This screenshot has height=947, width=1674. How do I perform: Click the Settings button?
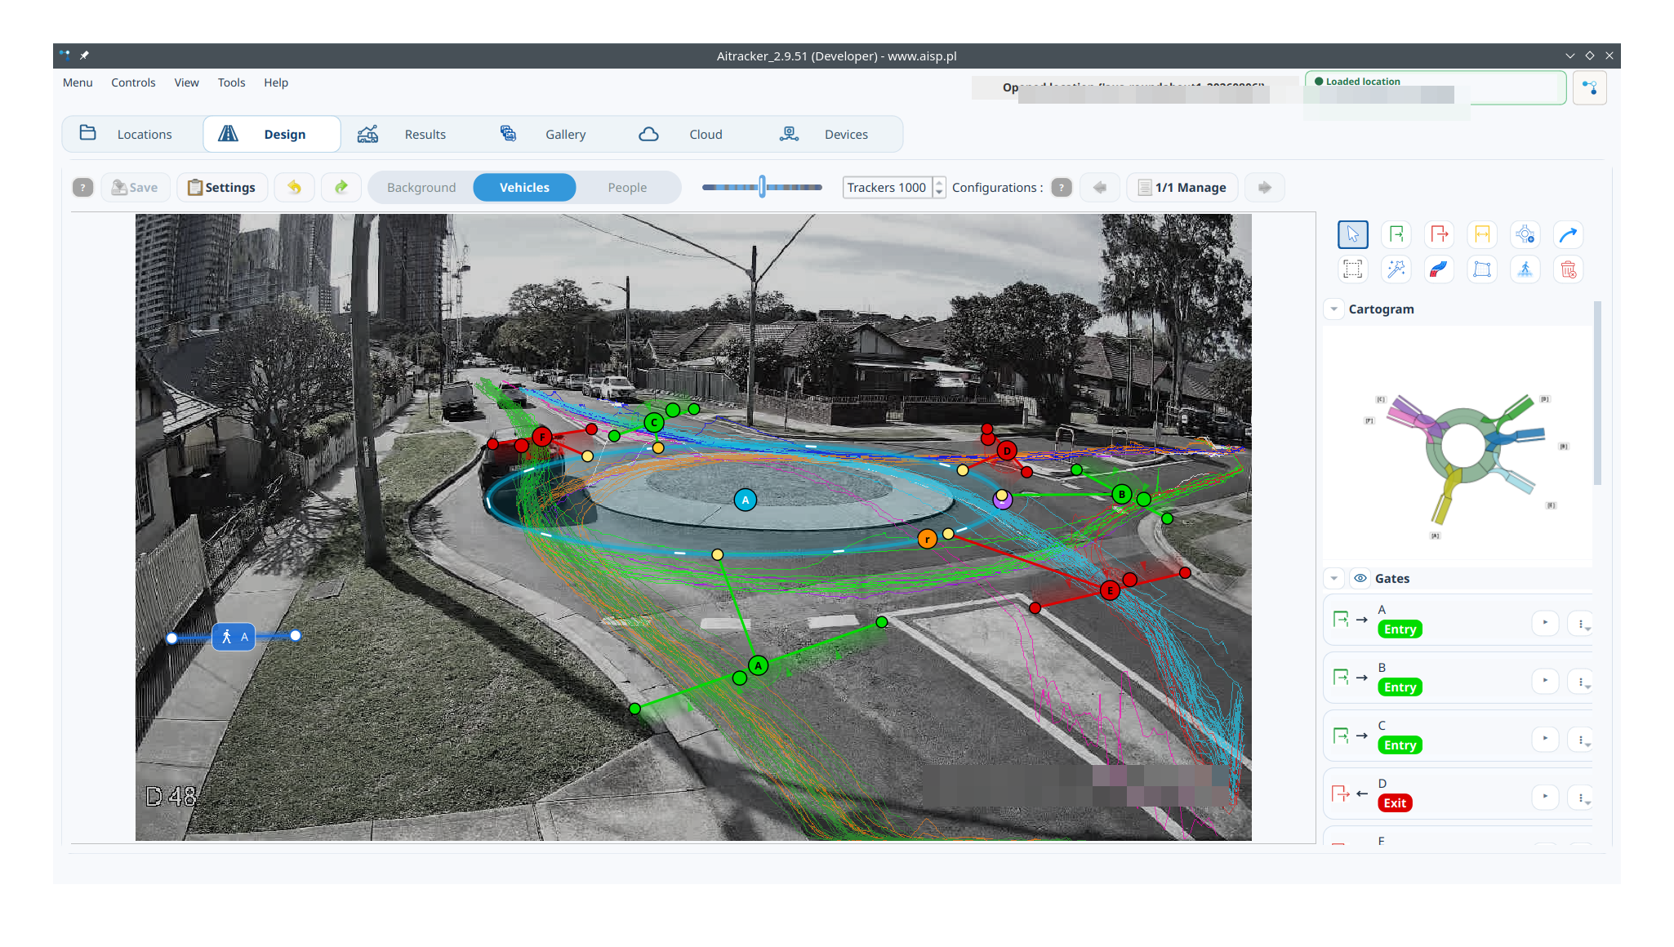(x=222, y=188)
